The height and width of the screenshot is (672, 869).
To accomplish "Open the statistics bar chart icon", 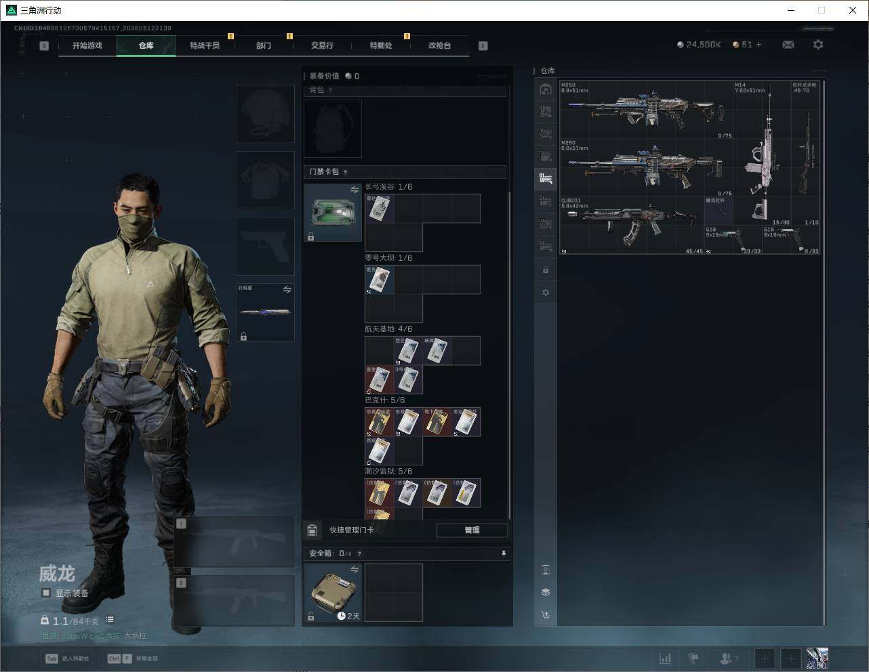I will click(x=666, y=658).
